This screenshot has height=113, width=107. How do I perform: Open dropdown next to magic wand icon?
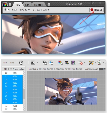coord(95,63)
